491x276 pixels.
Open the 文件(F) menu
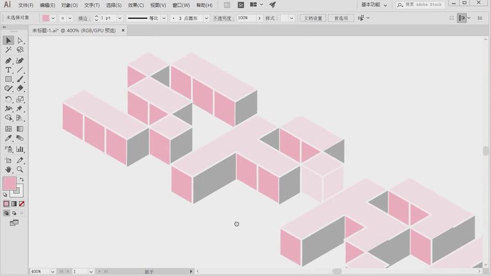click(25, 6)
